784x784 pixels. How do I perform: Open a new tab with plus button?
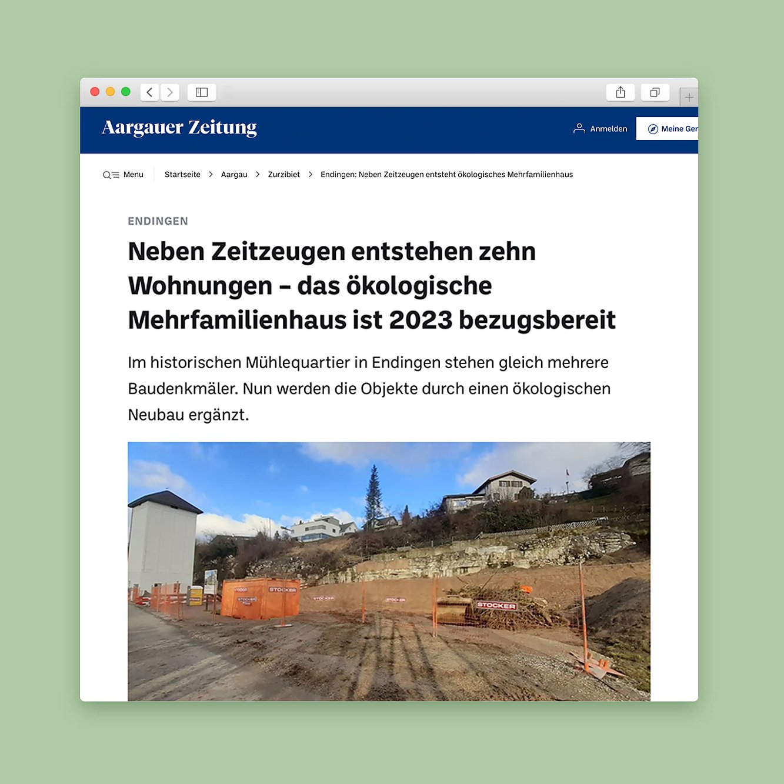[x=689, y=98]
